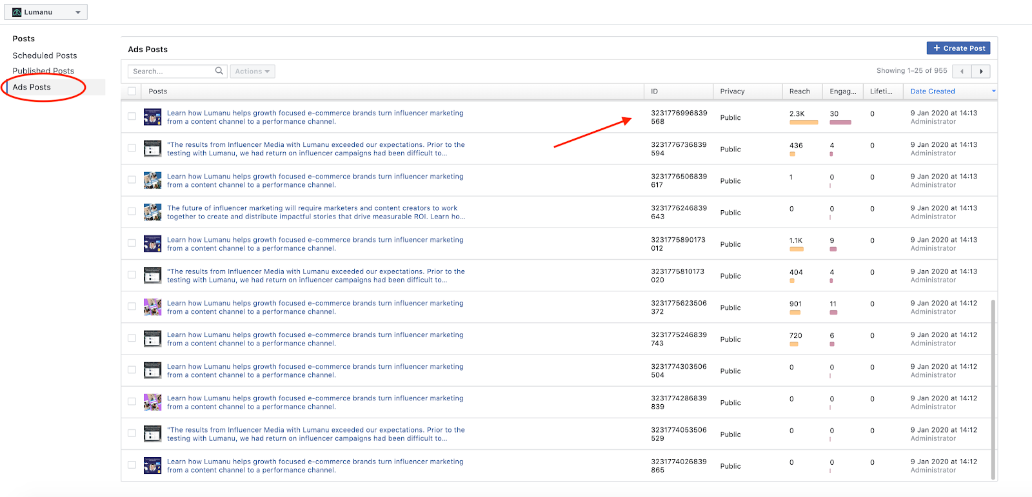Open post link for ID 3231774026839865
The height and width of the screenshot is (497, 1032).
coord(315,465)
